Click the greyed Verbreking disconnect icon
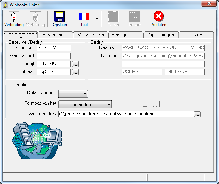219x184 pixels. (35, 16)
